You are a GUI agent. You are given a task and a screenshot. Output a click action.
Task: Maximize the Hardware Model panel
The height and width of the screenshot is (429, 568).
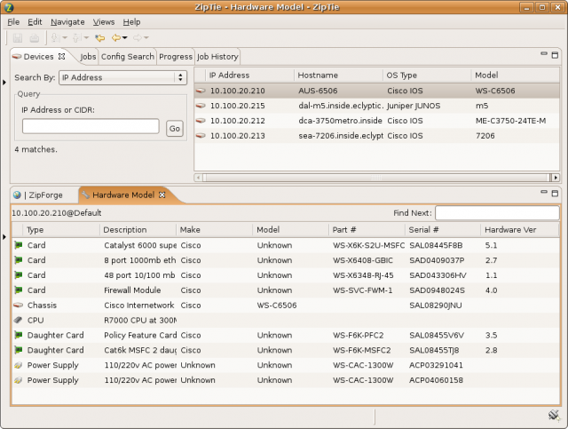point(555,194)
